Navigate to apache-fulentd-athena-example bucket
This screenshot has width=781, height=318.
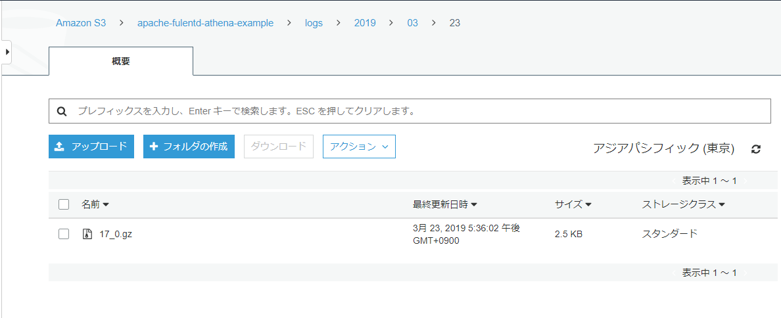[205, 23]
